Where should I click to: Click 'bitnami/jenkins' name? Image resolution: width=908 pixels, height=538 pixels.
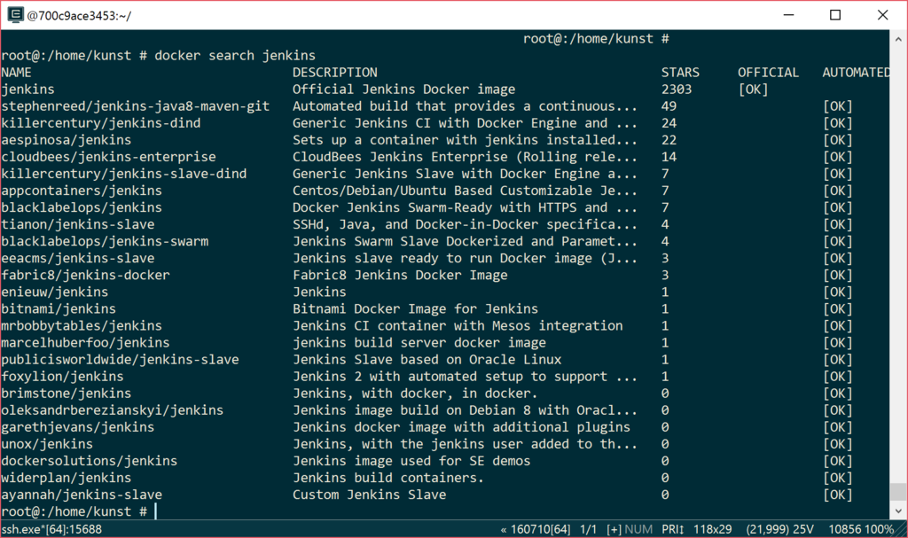(x=59, y=308)
